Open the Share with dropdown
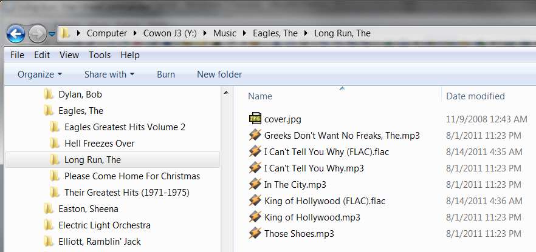This screenshot has height=252, width=536. coord(109,75)
